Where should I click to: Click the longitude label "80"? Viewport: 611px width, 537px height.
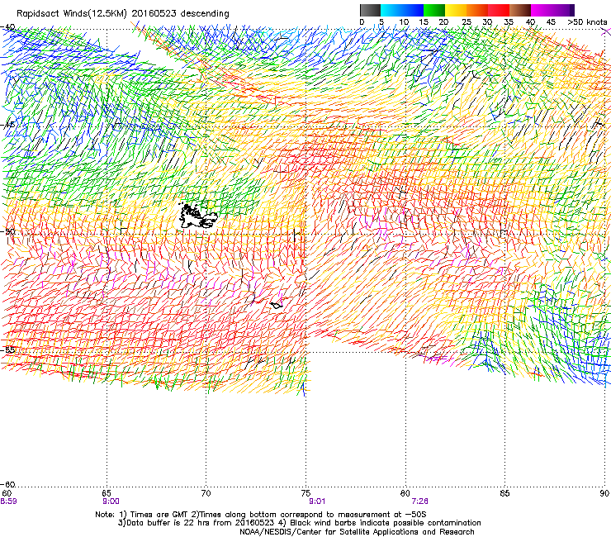405,493
